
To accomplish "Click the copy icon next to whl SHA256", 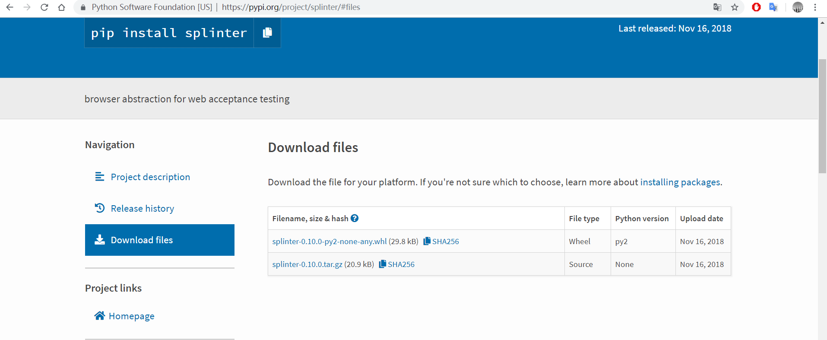I will pos(427,241).
